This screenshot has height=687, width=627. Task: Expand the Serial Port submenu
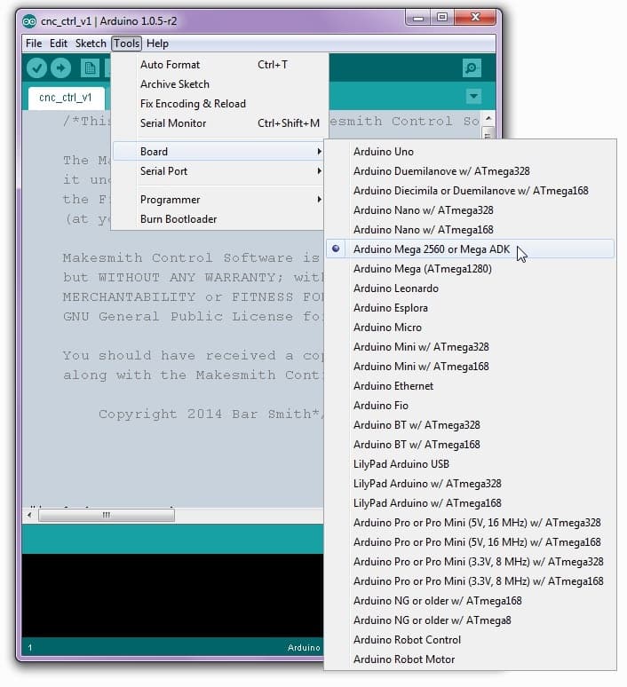(x=163, y=171)
